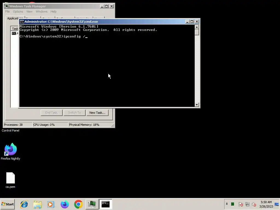Screen dimensions: 280x210
Task: Minimize the cmd.exe window
Action: [x=187, y=22]
